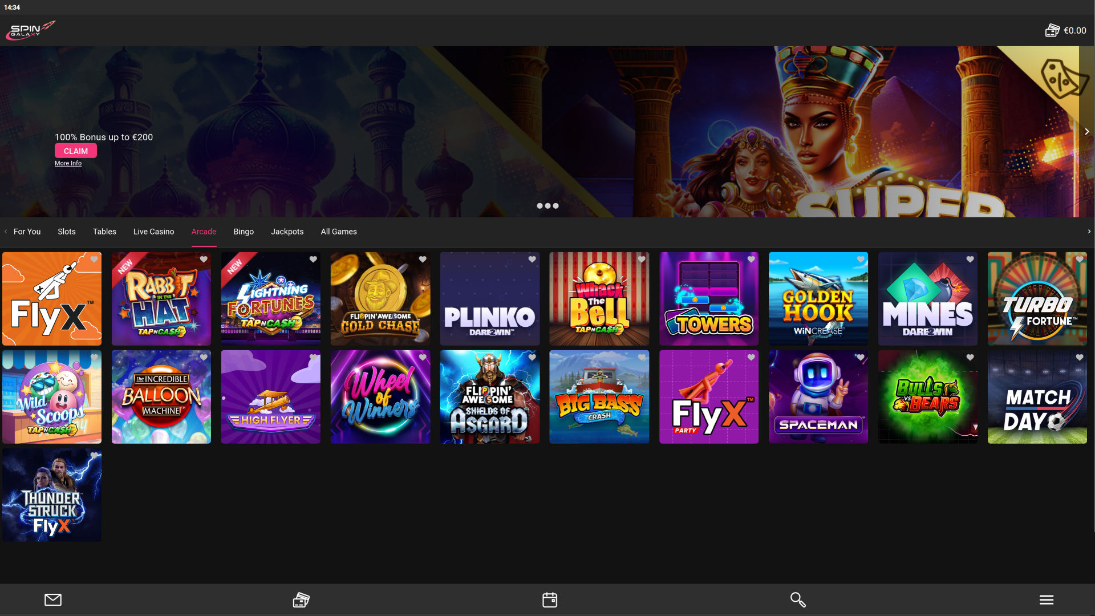Favorite Spaceman using the heart icon

861,357
